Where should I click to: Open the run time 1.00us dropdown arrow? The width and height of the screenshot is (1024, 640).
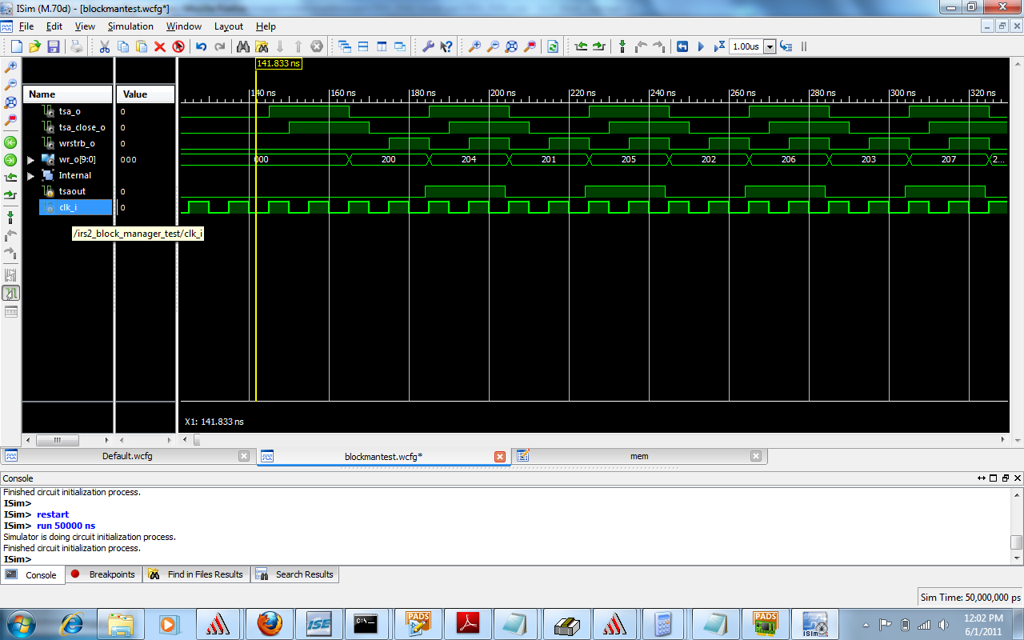pyautogui.click(x=770, y=46)
